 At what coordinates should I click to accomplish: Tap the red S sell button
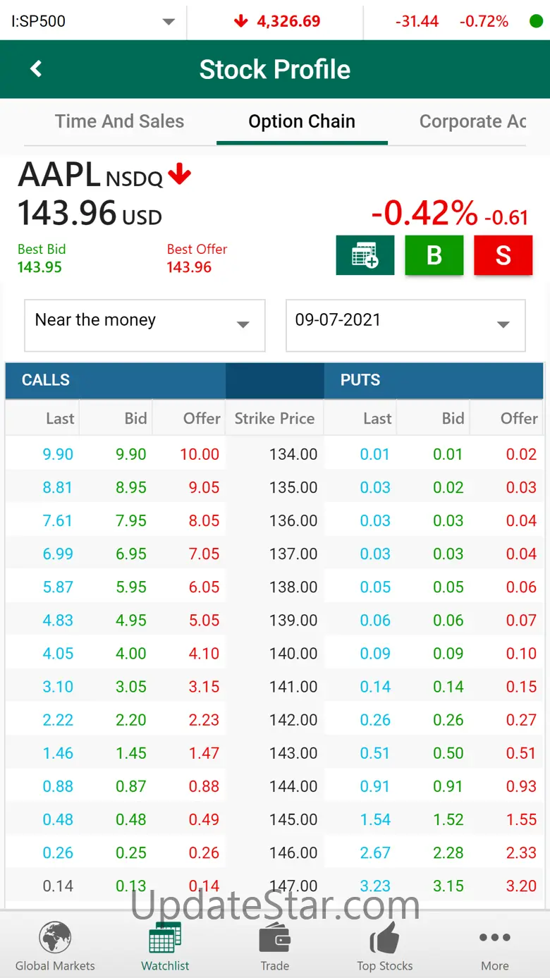click(x=503, y=255)
